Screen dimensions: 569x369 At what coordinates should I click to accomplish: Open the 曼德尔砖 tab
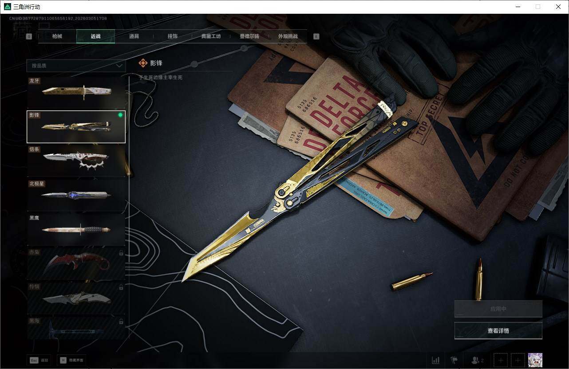tap(249, 36)
